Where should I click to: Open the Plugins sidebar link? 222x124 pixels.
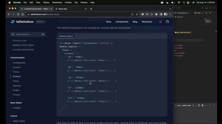pos(16,90)
